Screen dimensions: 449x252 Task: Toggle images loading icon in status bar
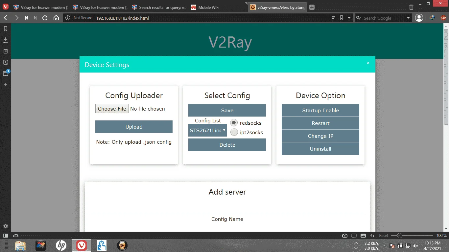[363, 236]
